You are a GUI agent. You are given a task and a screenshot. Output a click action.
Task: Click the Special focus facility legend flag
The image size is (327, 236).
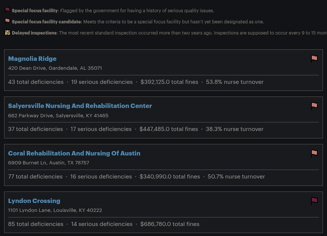(7, 10)
